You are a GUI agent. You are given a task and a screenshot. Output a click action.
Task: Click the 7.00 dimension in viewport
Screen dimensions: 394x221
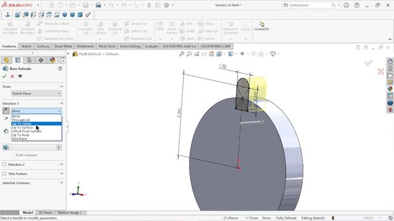179,114
